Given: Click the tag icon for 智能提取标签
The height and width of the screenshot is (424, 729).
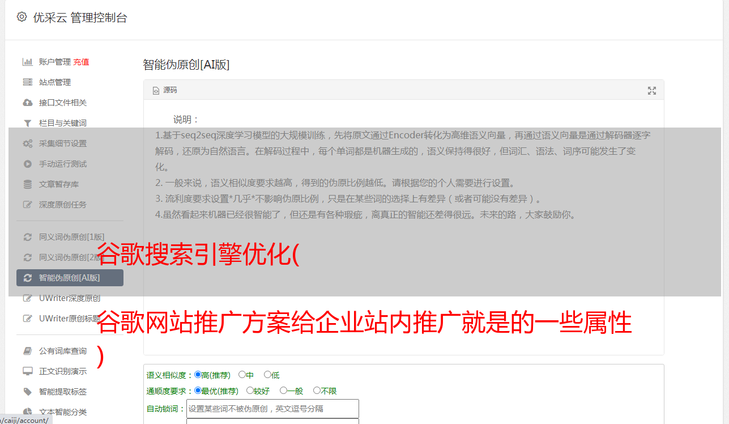Looking at the screenshot, I should click(x=27, y=392).
